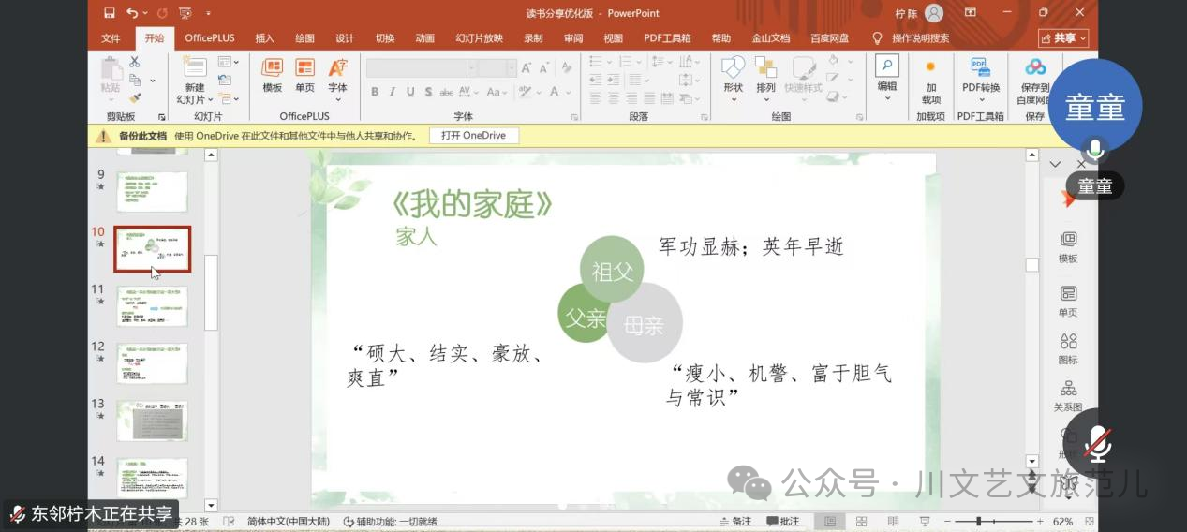Zoom in with the plus button
Image resolution: width=1187 pixels, height=532 pixels.
(x=1040, y=522)
